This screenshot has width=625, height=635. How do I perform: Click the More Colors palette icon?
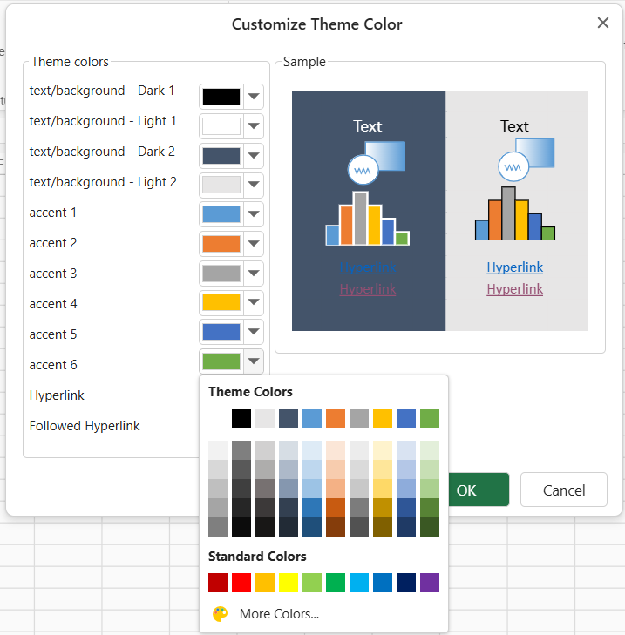click(x=220, y=614)
